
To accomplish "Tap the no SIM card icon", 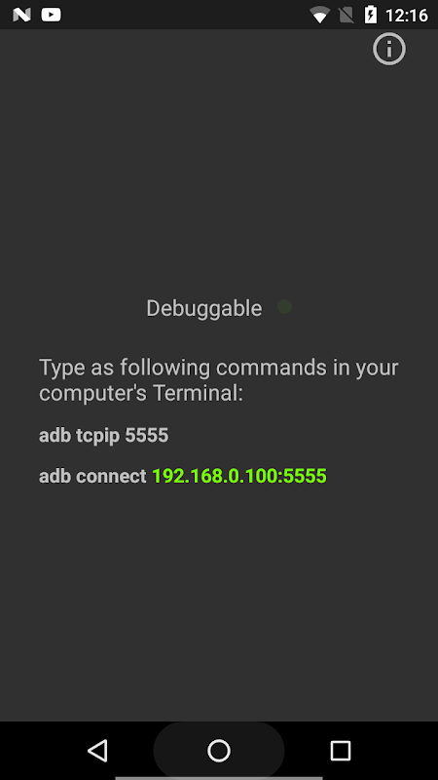I will [x=347, y=16].
